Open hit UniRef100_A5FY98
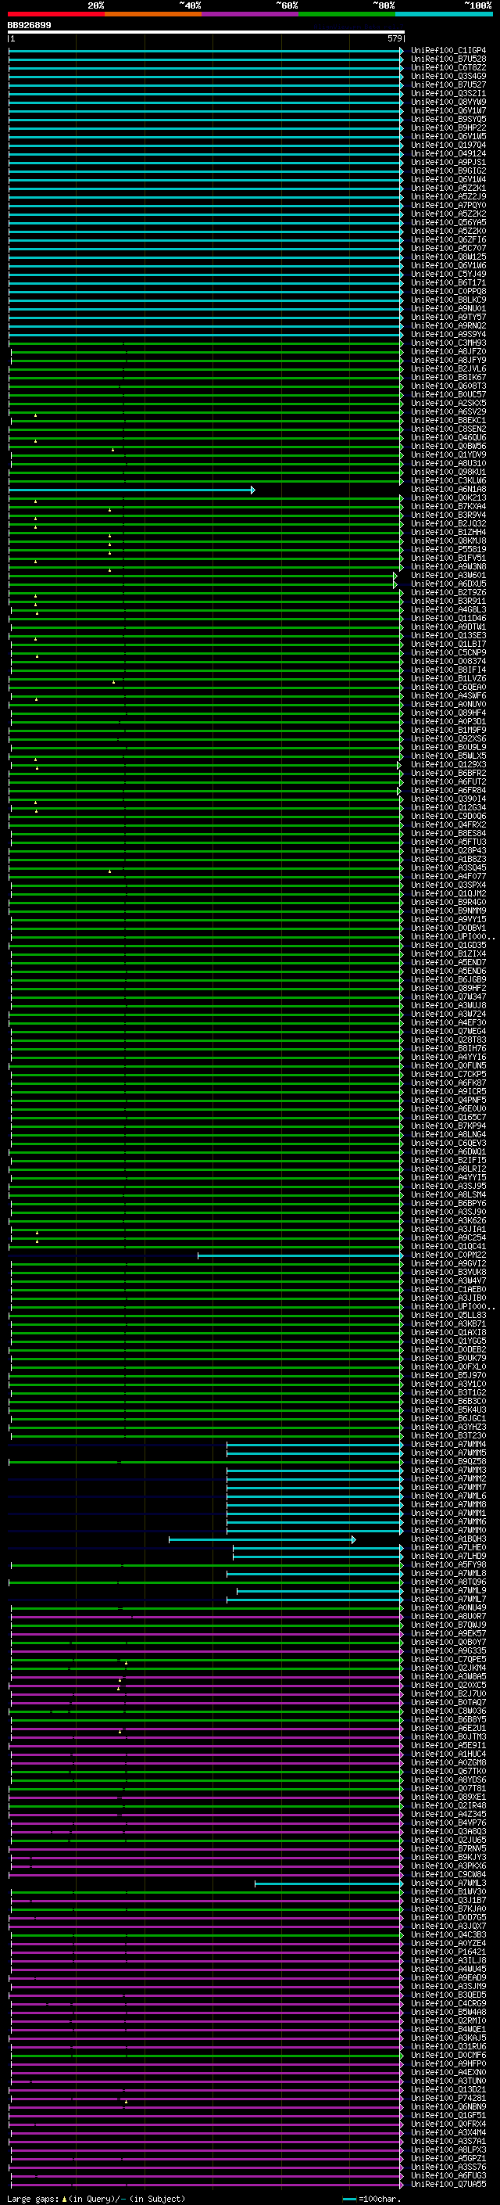The image size is (500, 2205). coord(448,1566)
